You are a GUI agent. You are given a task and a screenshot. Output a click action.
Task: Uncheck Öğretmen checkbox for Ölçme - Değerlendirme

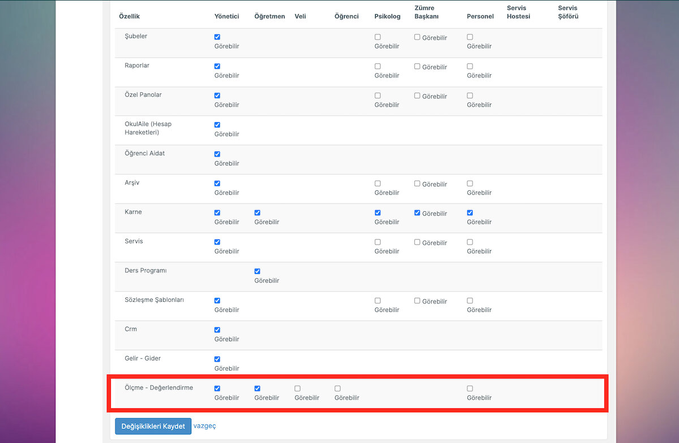[257, 389]
